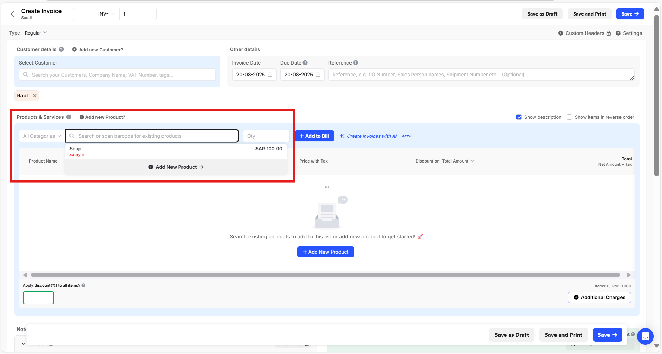The height and width of the screenshot is (354, 662).
Task: Click the Customer details help icon
Action: tap(61, 49)
